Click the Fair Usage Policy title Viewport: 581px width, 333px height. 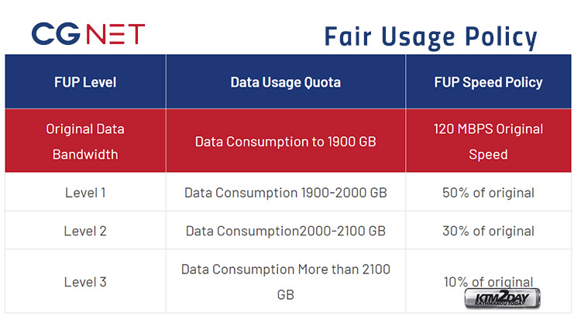pos(431,37)
